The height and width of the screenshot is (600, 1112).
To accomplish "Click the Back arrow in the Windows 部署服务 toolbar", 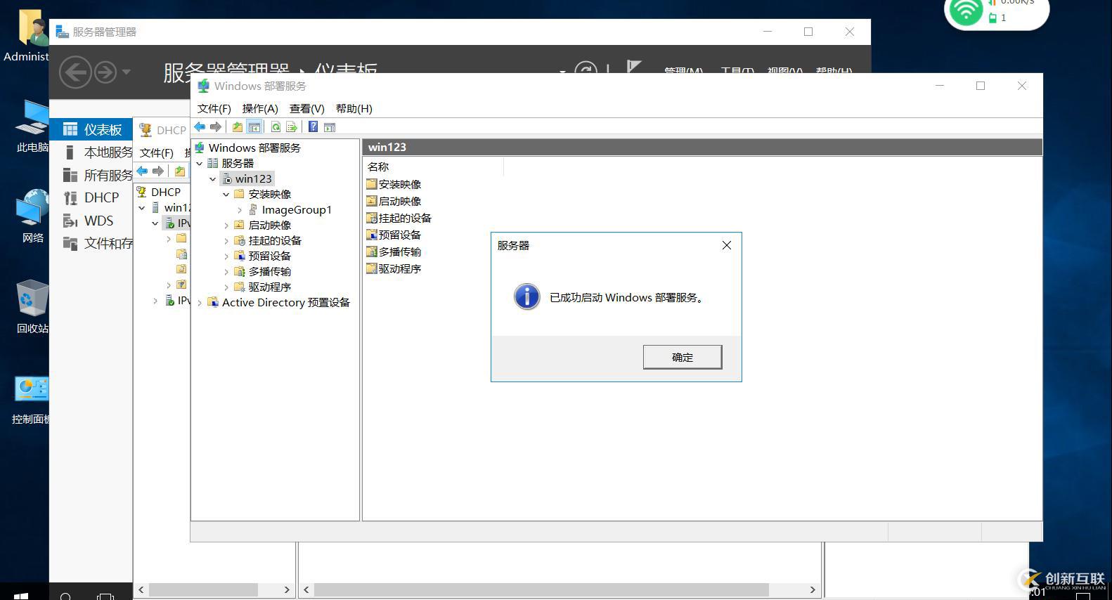I will (200, 127).
